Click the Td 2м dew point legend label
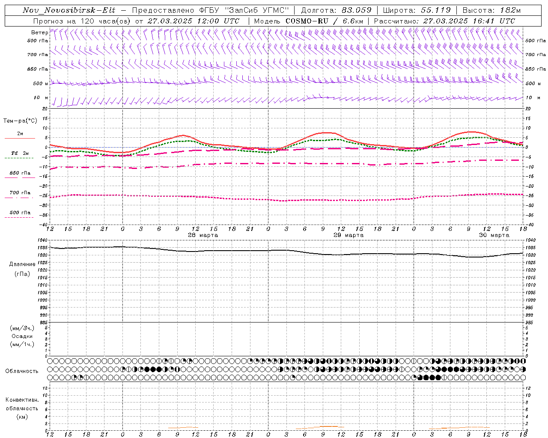 tap(20, 153)
